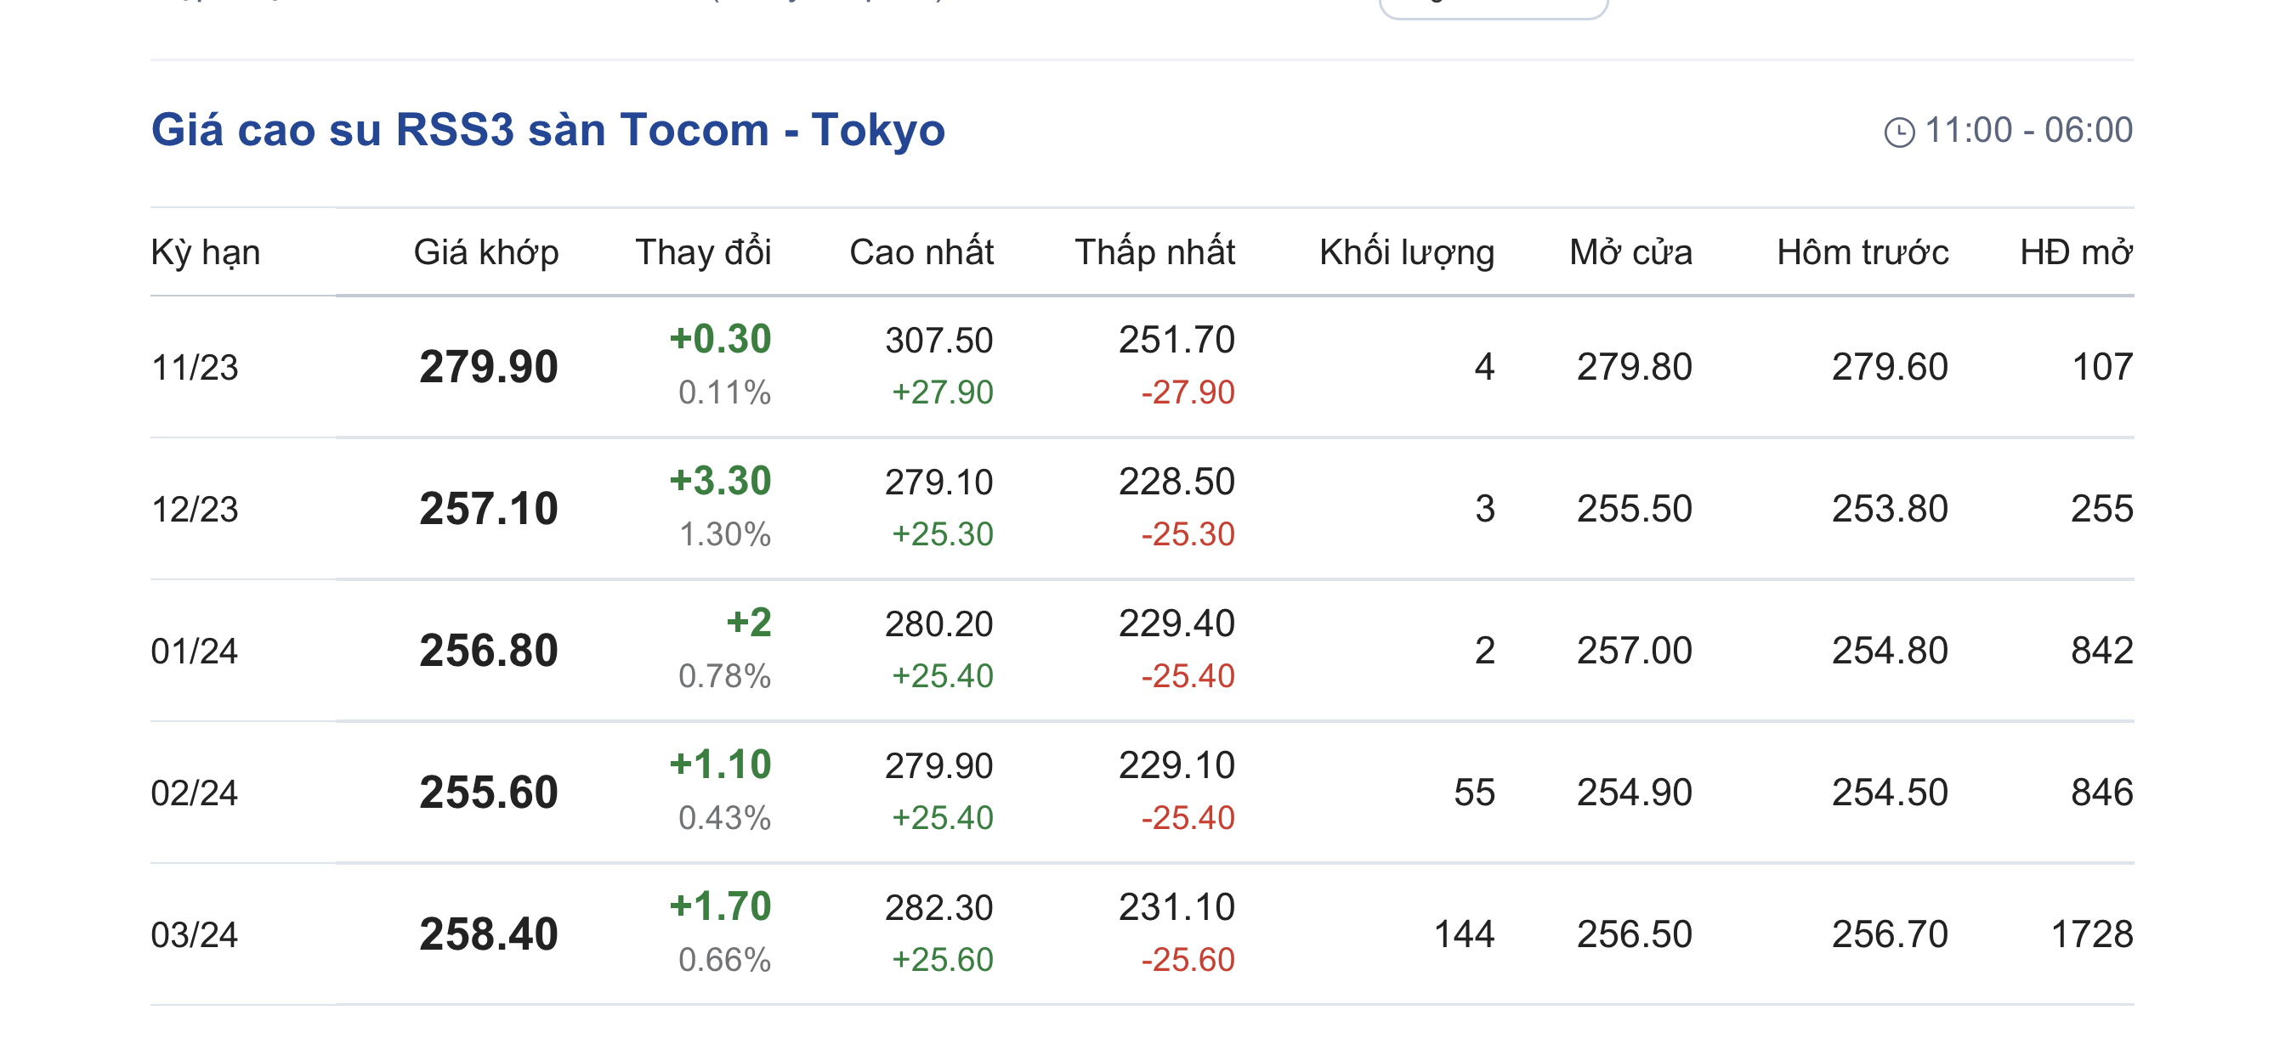Select the 12/23 contract term

coord(196,510)
